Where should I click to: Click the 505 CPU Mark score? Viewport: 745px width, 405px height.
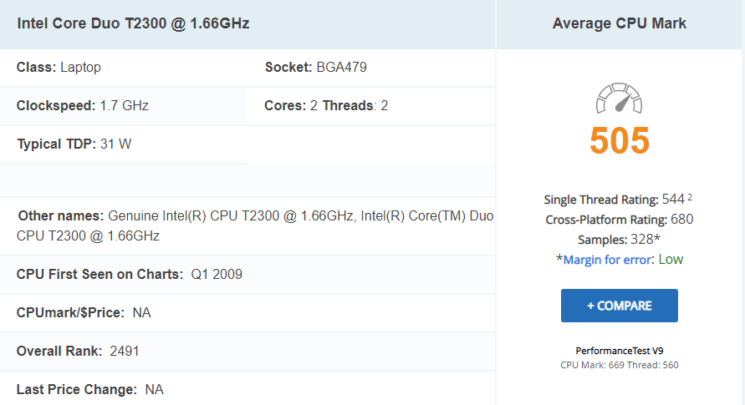[x=619, y=140]
